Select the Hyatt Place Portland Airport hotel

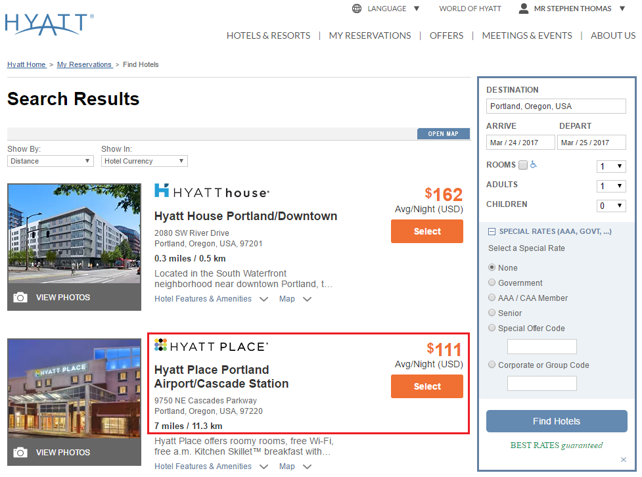[426, 386]
